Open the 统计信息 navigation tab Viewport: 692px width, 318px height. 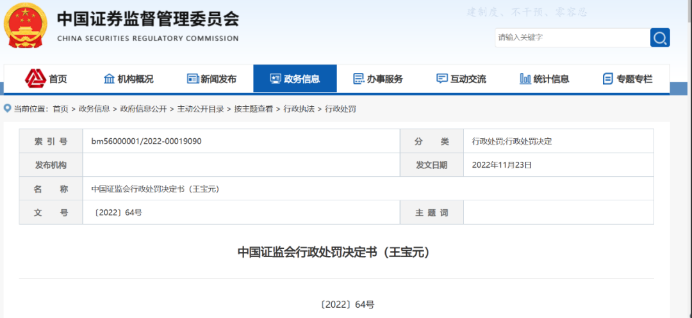pyautogui.click(x=545, y=79)
